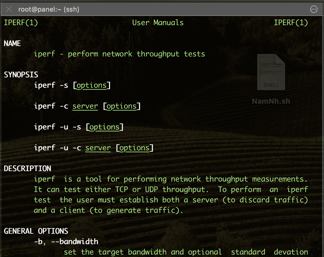Click underlined options in 'iperf -s' line
The height and width of the screenshot is (257, 324).
click(92, 85)
